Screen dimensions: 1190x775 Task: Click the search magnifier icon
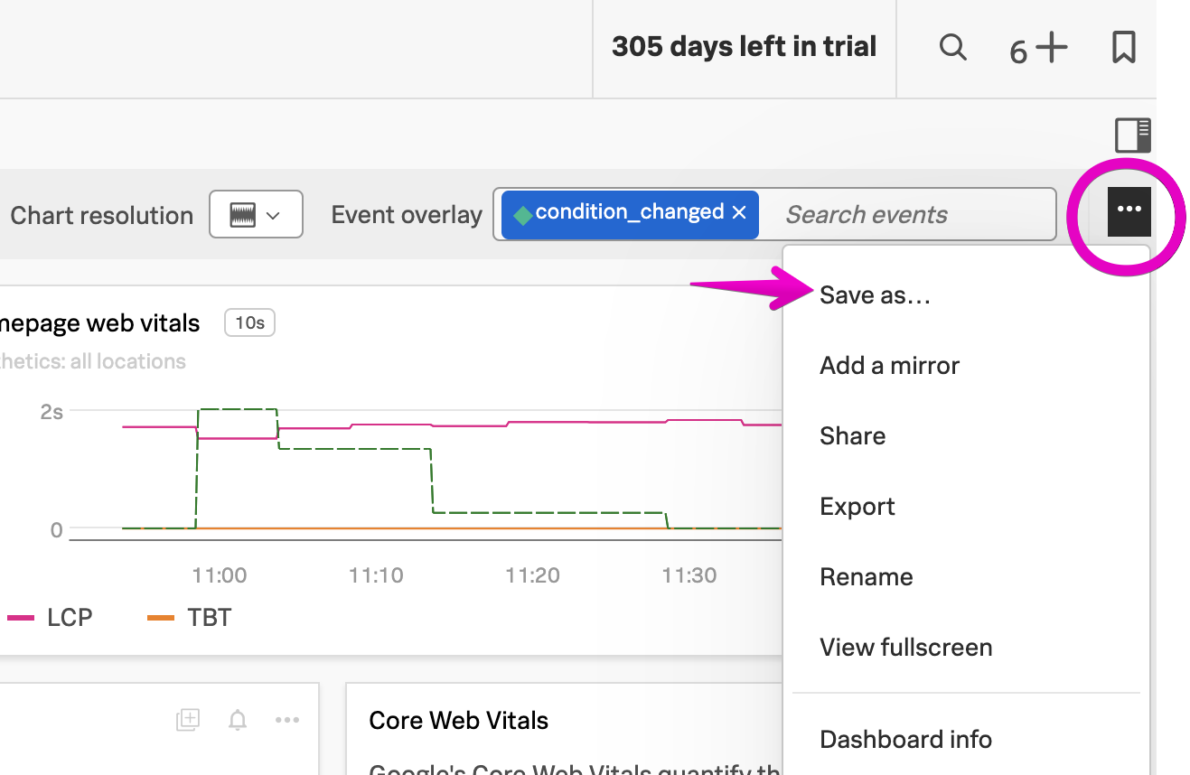952,47
